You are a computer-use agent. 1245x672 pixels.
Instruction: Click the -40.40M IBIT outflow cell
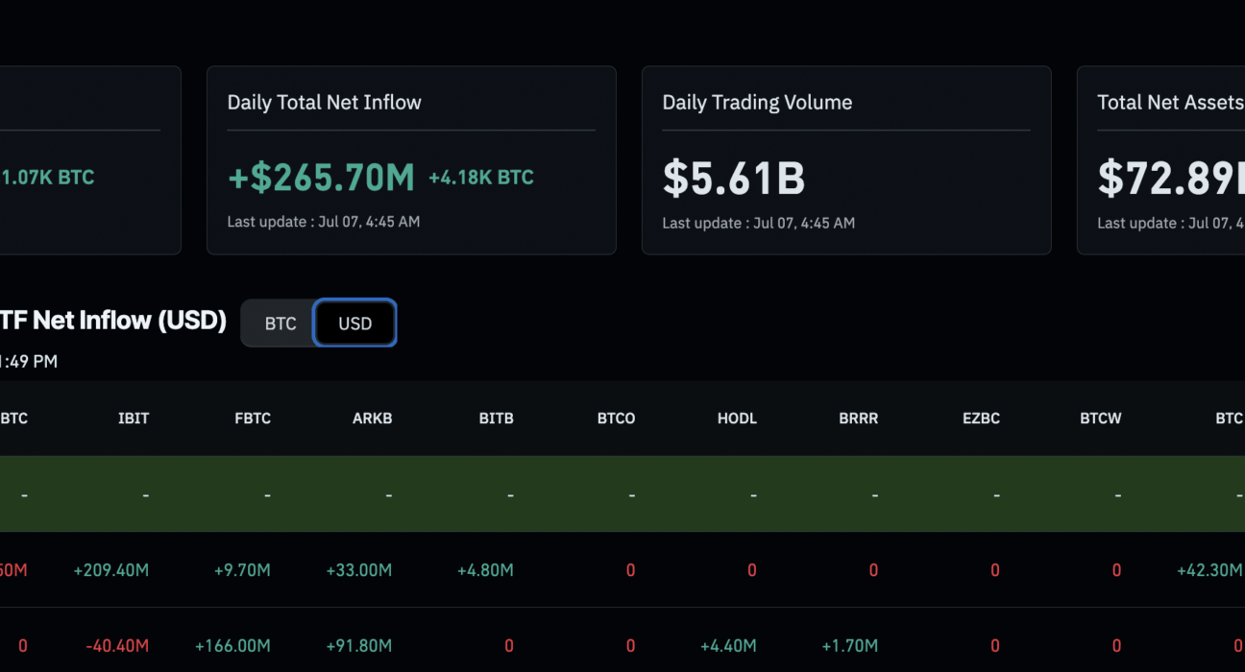[117, 646]
